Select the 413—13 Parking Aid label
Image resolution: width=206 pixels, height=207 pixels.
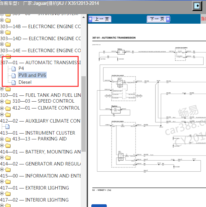(39, 139)
